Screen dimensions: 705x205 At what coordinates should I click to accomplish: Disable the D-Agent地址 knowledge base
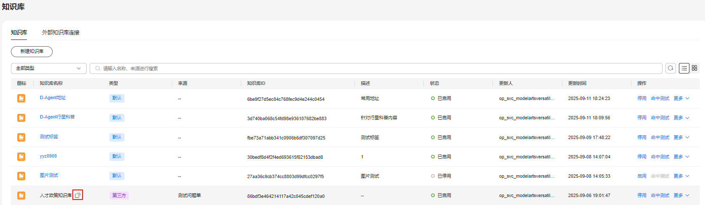(641, 98)
